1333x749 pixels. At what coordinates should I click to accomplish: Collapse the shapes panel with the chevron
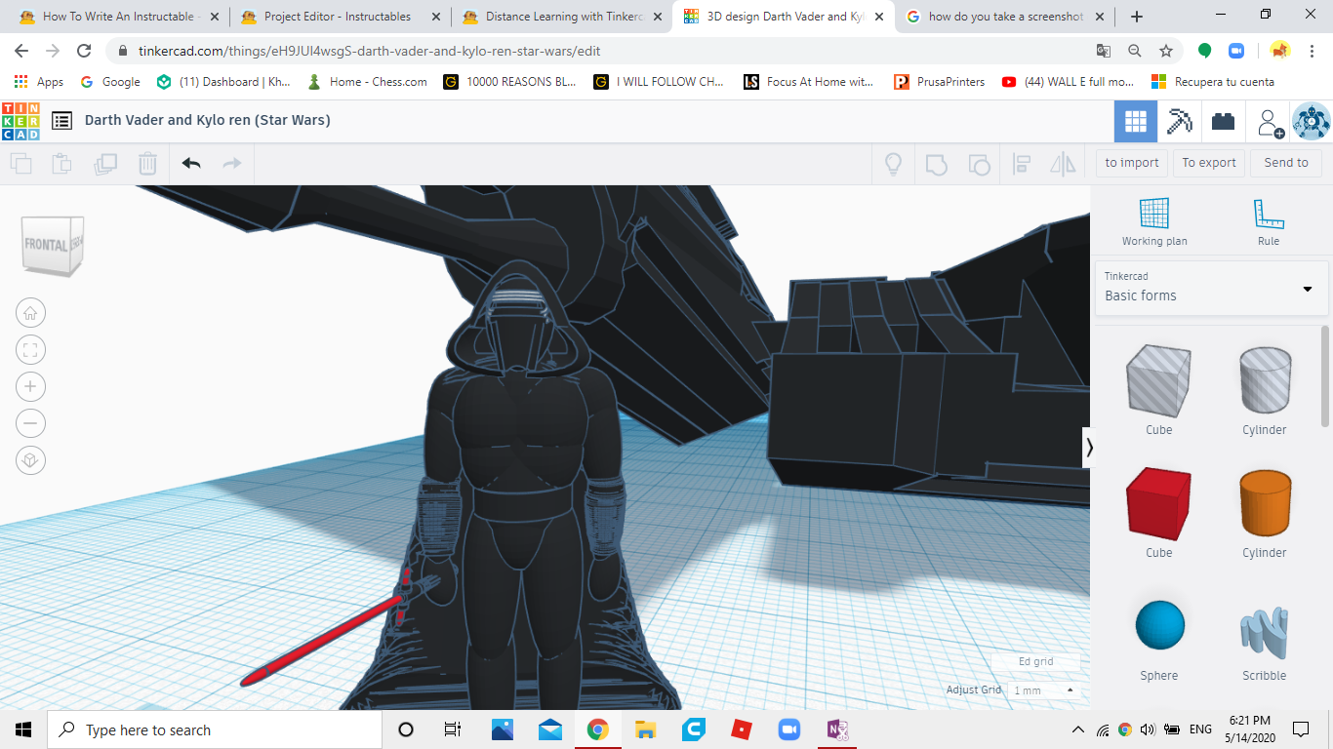point(1090,448)
